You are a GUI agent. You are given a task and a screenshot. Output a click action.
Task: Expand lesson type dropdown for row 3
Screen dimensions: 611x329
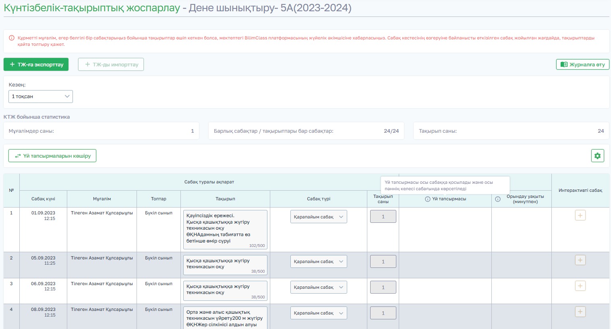point(319,287)
